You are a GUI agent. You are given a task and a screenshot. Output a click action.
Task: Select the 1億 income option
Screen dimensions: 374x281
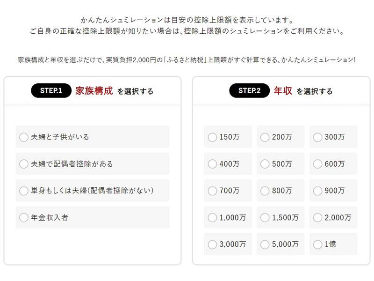[x=318, y=244]
